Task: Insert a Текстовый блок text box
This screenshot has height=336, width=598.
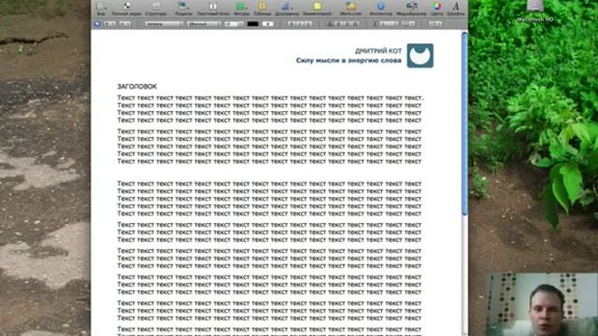Action: 213,8
